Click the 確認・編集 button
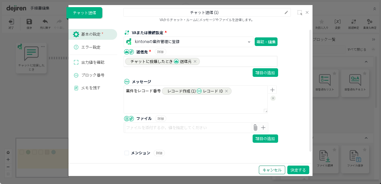Screen dimensions: 381x184 click(x=266, y=42)
